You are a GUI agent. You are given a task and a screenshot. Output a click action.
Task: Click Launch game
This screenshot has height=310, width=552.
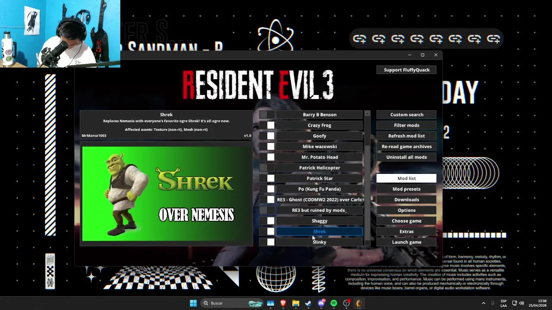[406, 242]
